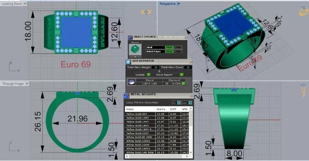Click the Metal Weights panel icon
Viewport: 309px width, 161px height.
click(126, 95)
